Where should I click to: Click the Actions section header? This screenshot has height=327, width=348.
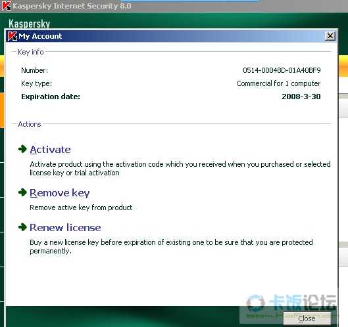[x=30, y=124]
